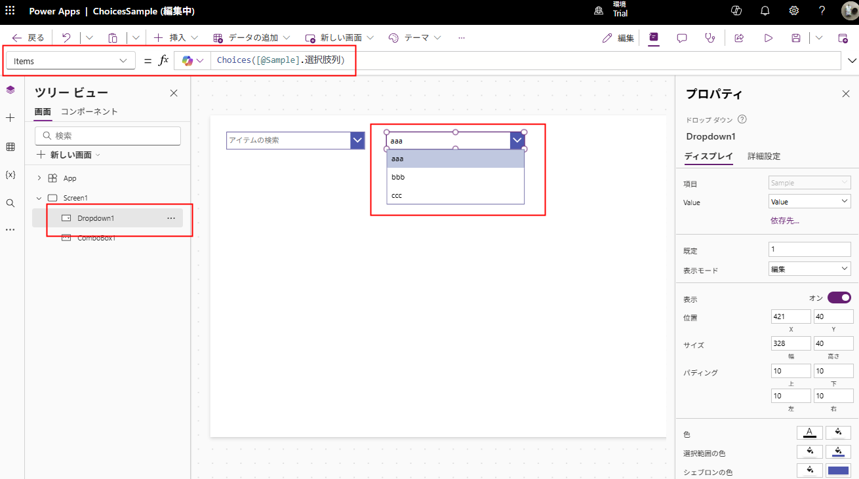
Task: Open the Comments icon in the toolbar
Action: click(x=682, y=38)
